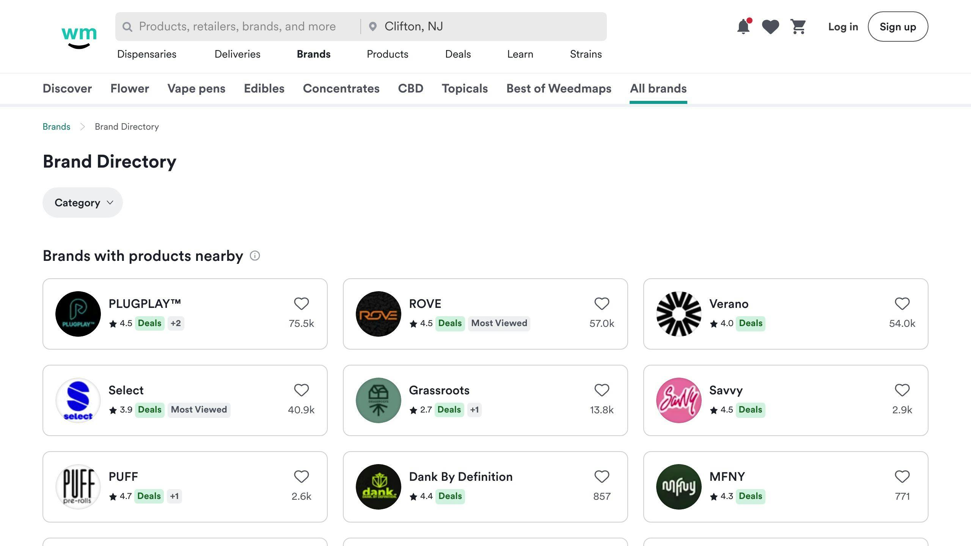Favorite ROVE with its heart

tap(602, 304)
